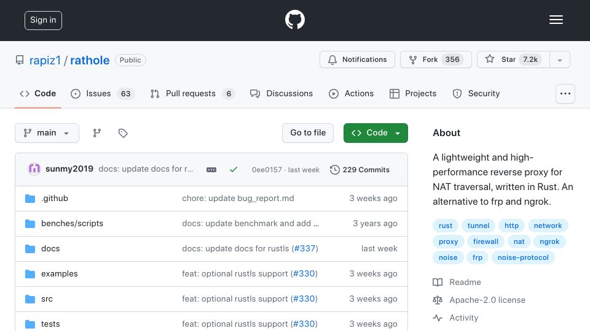Click the commit status checkmark

(234, 170)
